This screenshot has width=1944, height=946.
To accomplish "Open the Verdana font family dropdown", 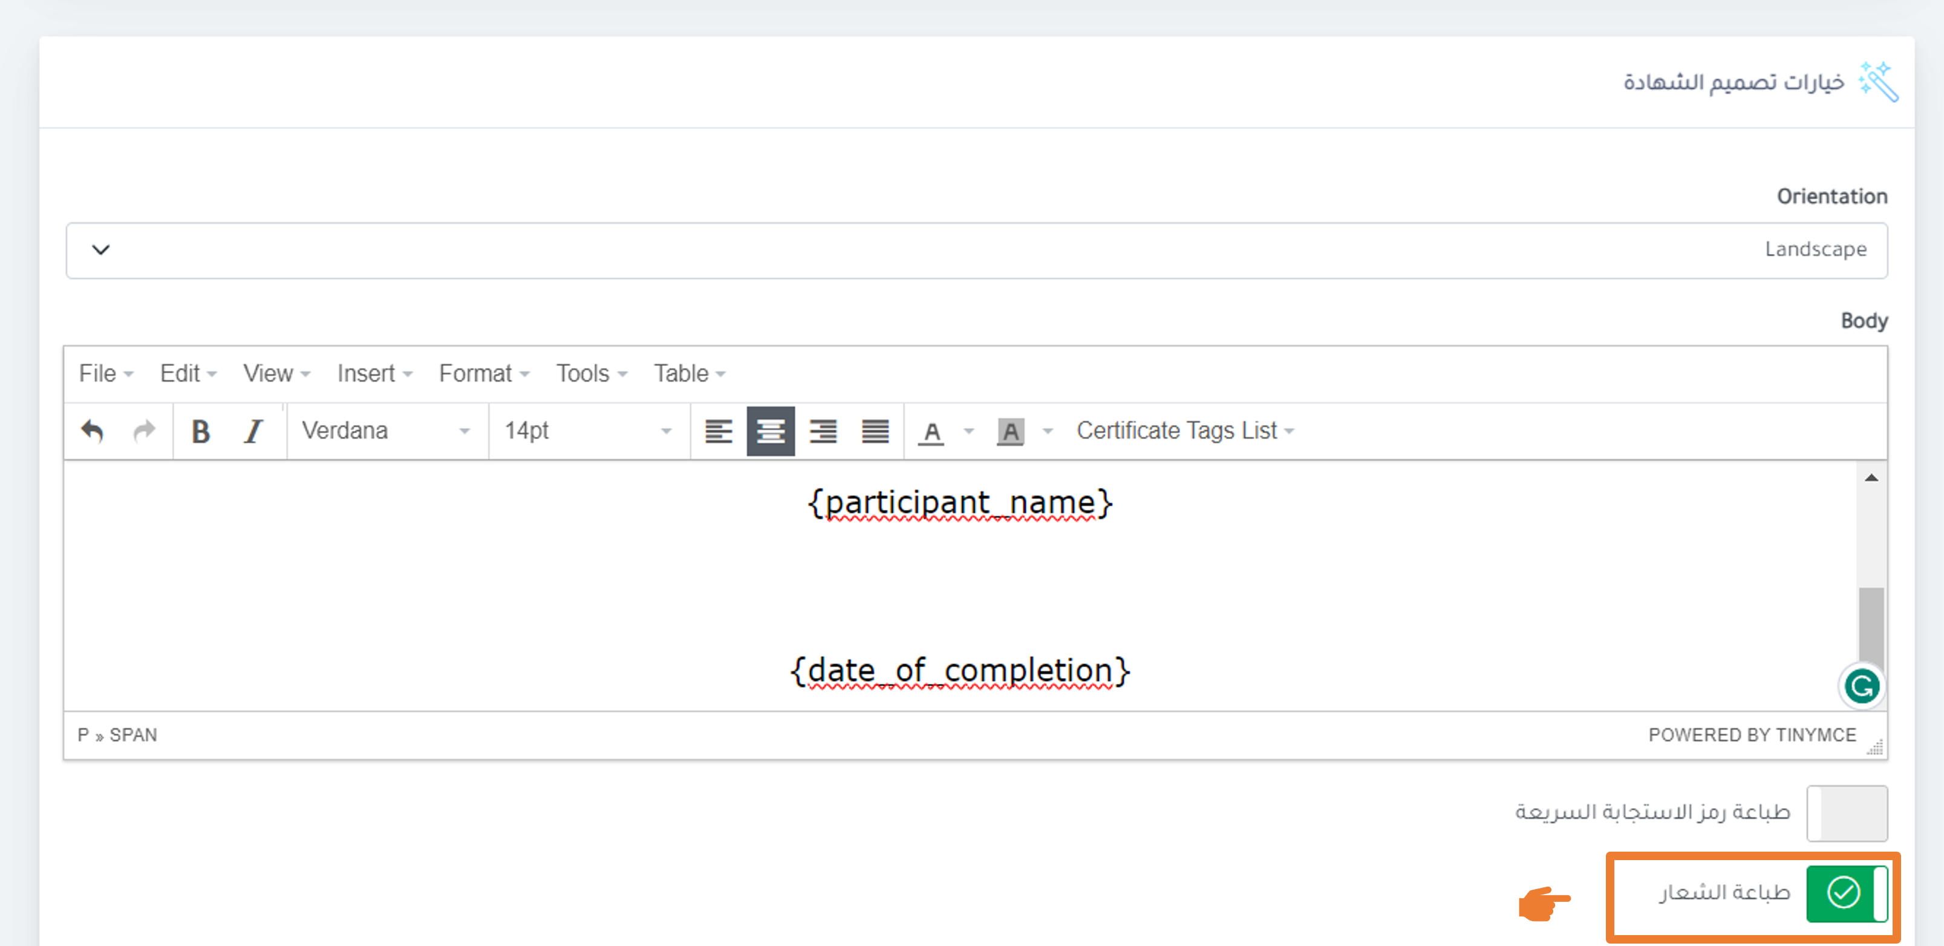I will [x=386, y=431].
